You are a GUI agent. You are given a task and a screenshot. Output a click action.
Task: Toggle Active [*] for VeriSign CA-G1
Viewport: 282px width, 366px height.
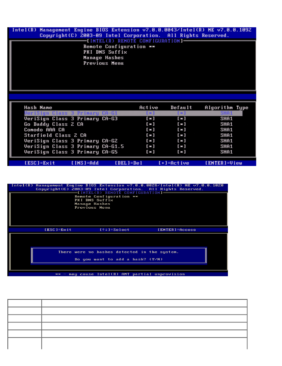coord(150,113)
